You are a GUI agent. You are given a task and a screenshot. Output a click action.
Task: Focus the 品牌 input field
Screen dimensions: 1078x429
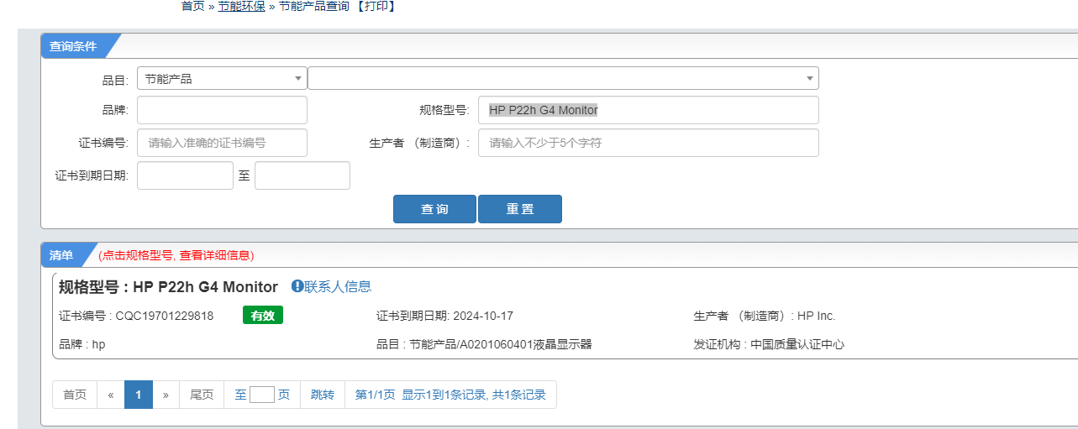(x=222, y=110)
